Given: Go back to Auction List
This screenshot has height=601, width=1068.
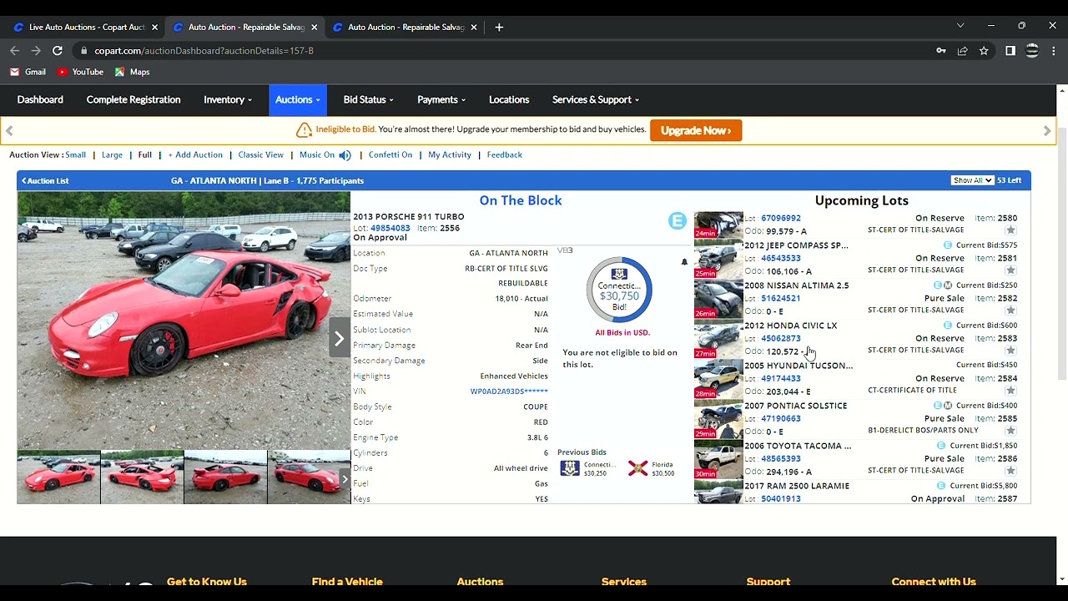Looking at the screenshot, I should click(x=46, y=180).
